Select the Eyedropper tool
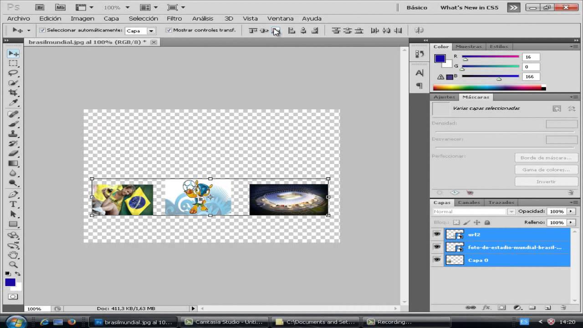 13,103
